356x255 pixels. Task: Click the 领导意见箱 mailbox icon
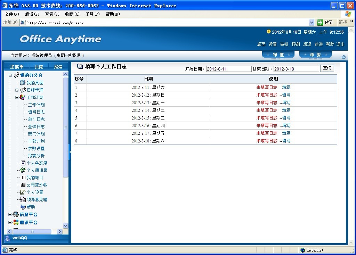[23, 199]
